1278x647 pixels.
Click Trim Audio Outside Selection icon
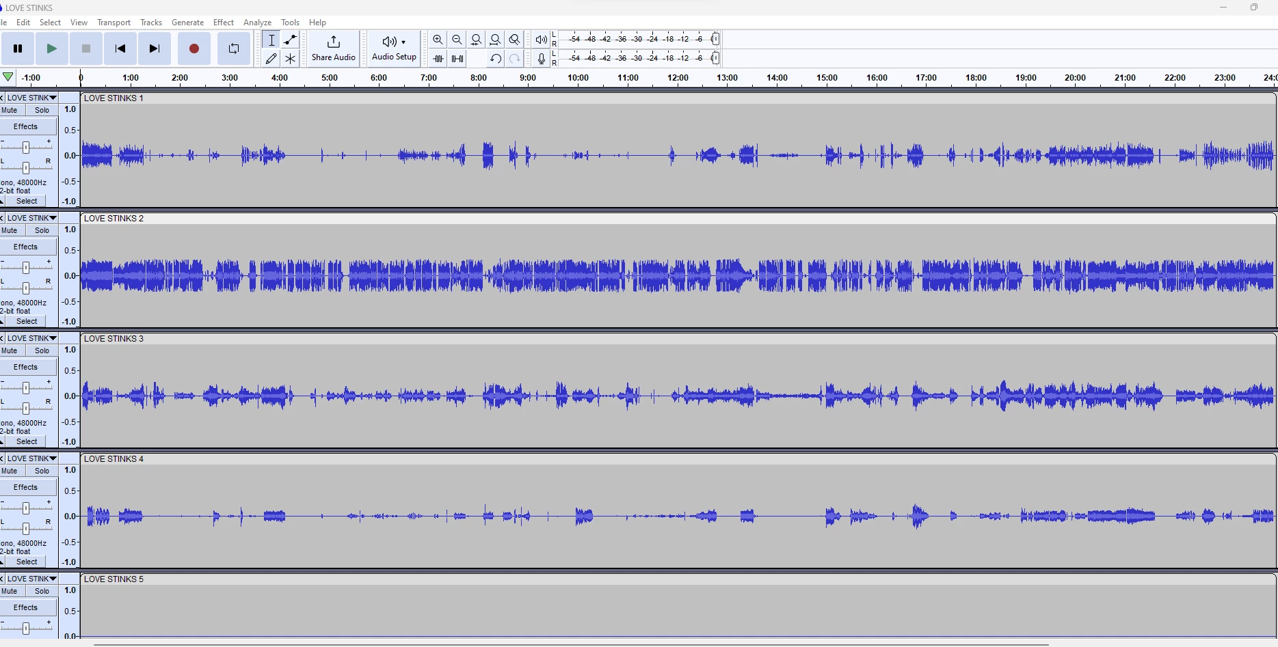click(x=438, y=59)
